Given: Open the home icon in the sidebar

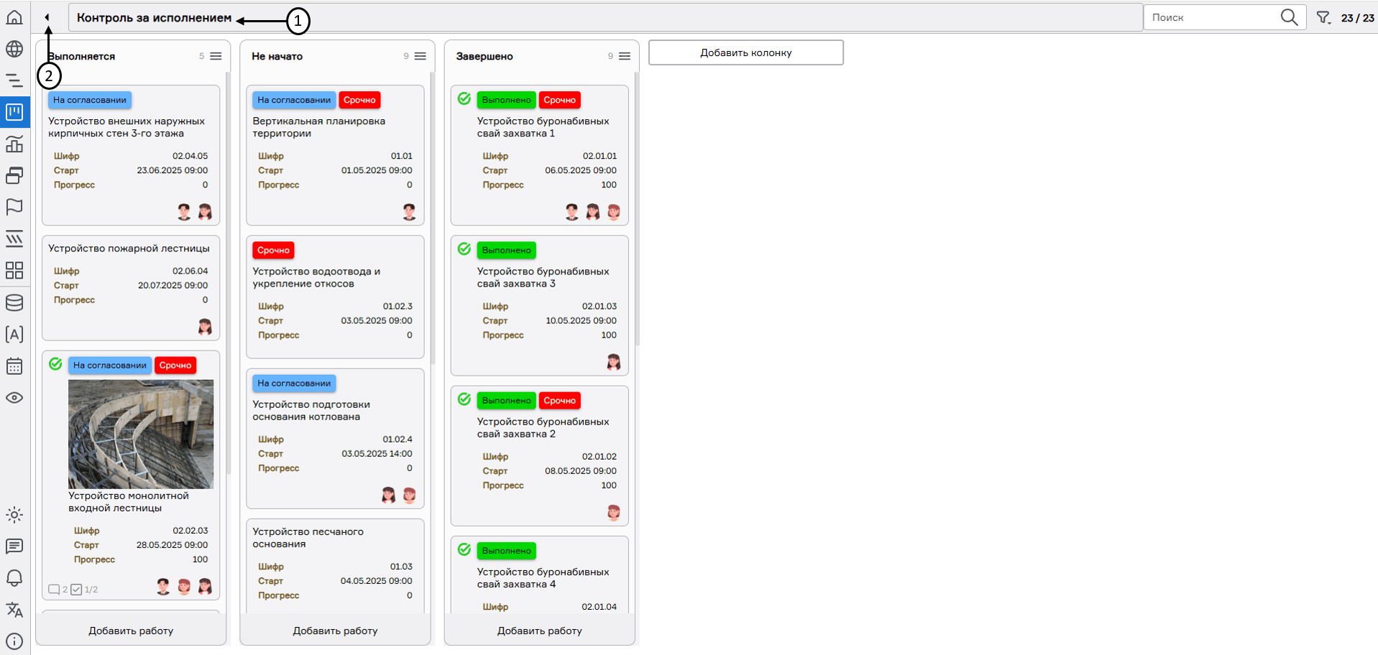Looking at the screenshot, I should pos(14,17).
